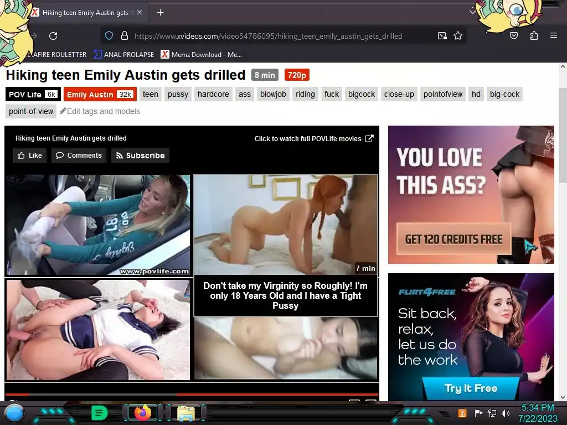The height and width of the screenshot is (425, 567).
Task: Open the network tray icon
Action: 492,413
